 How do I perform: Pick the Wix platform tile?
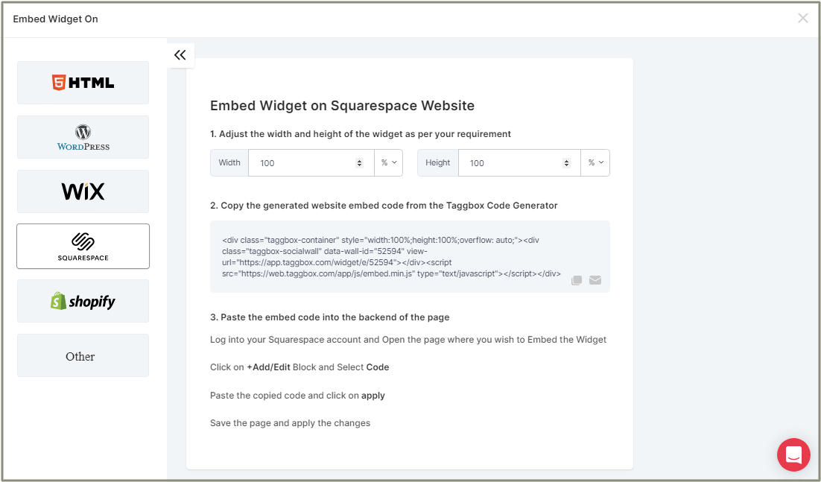[x=83, y=191]
